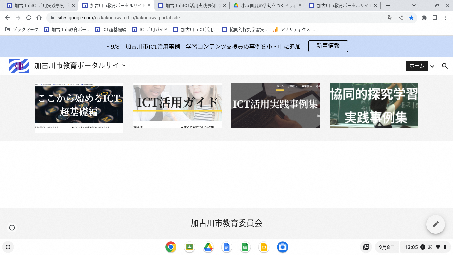The width and height of the screenshot is (453, 255).
Task: Open ICT活用実践事例集 thumbnail
Action: [276, 106]
